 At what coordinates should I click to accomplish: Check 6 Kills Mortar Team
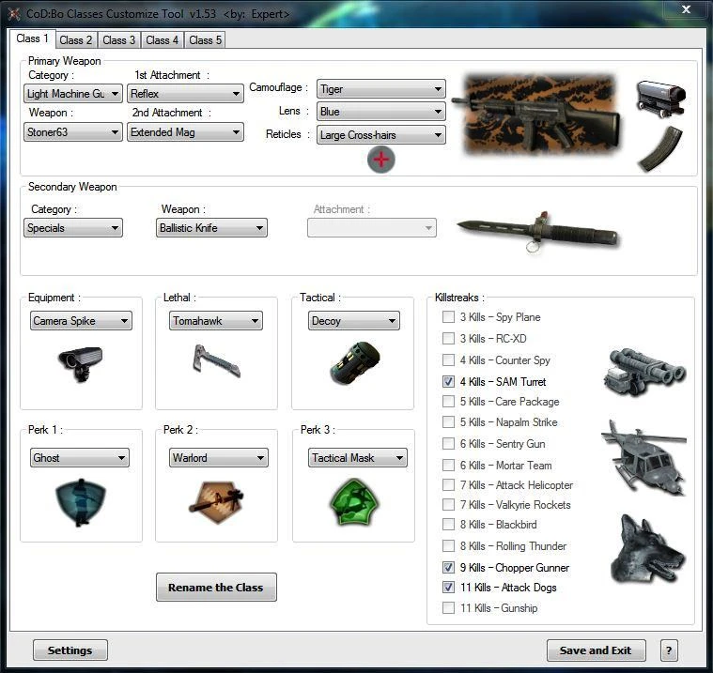pos(448,465)
